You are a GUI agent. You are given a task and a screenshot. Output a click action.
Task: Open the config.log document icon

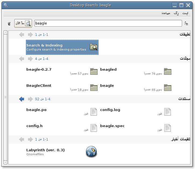(x=168, y=112)
